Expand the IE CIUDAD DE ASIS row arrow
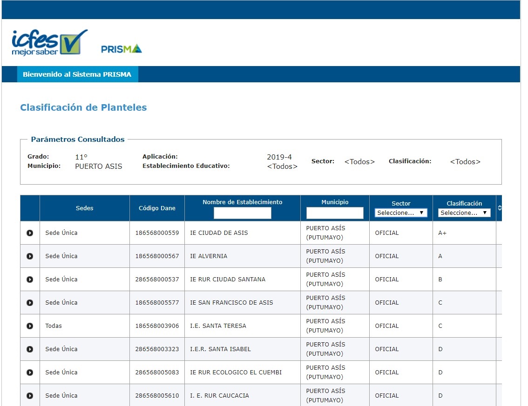Viewport: 528px width, 406px height. click(30, 233)
